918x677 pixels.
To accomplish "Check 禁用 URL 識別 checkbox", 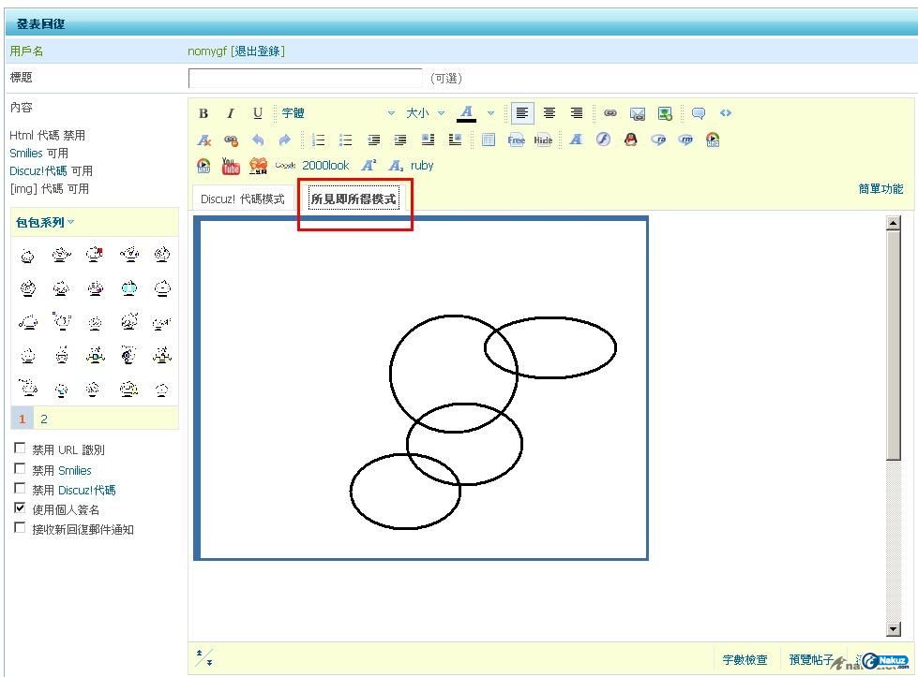I will click(x=20, y=448).
